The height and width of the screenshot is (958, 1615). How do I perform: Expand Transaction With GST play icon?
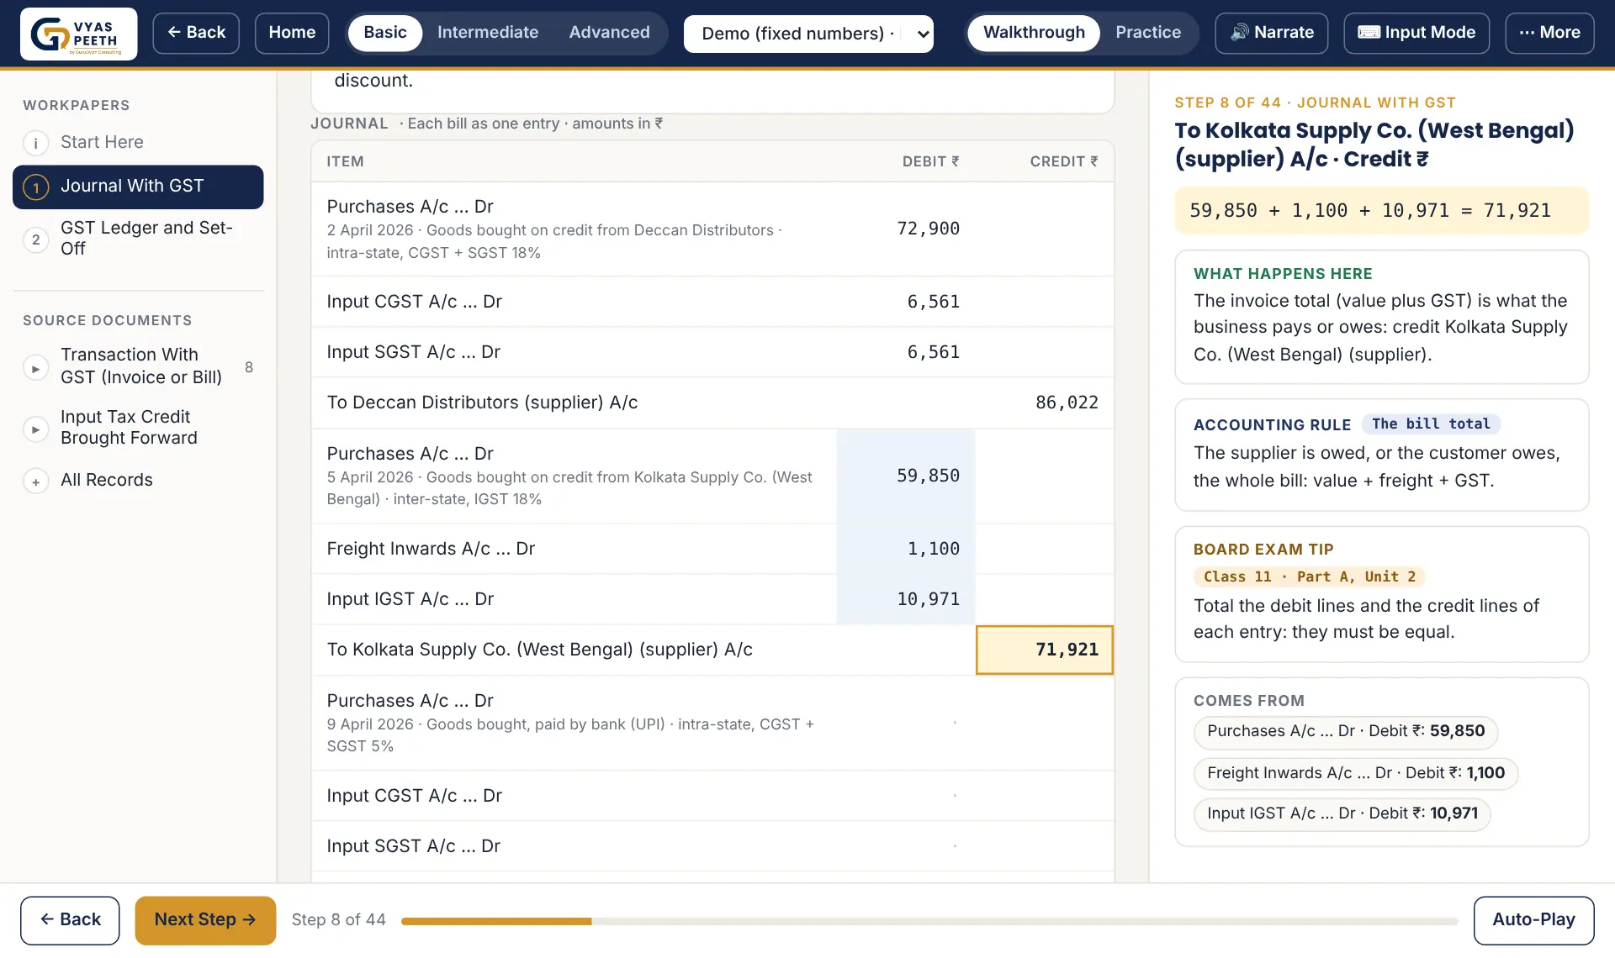[35, 368]
